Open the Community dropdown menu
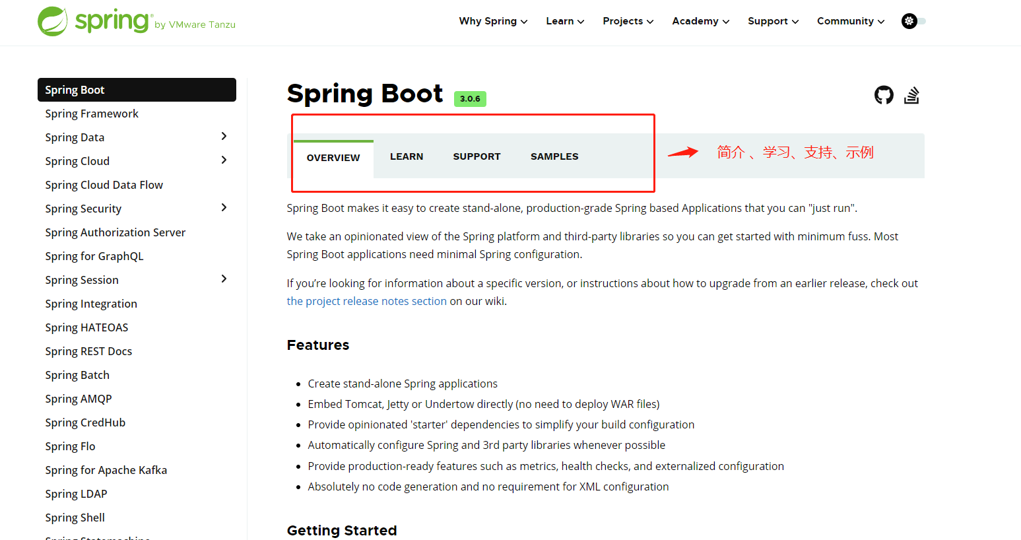Viewport: 1021px width, 540px height. (851, 21)
